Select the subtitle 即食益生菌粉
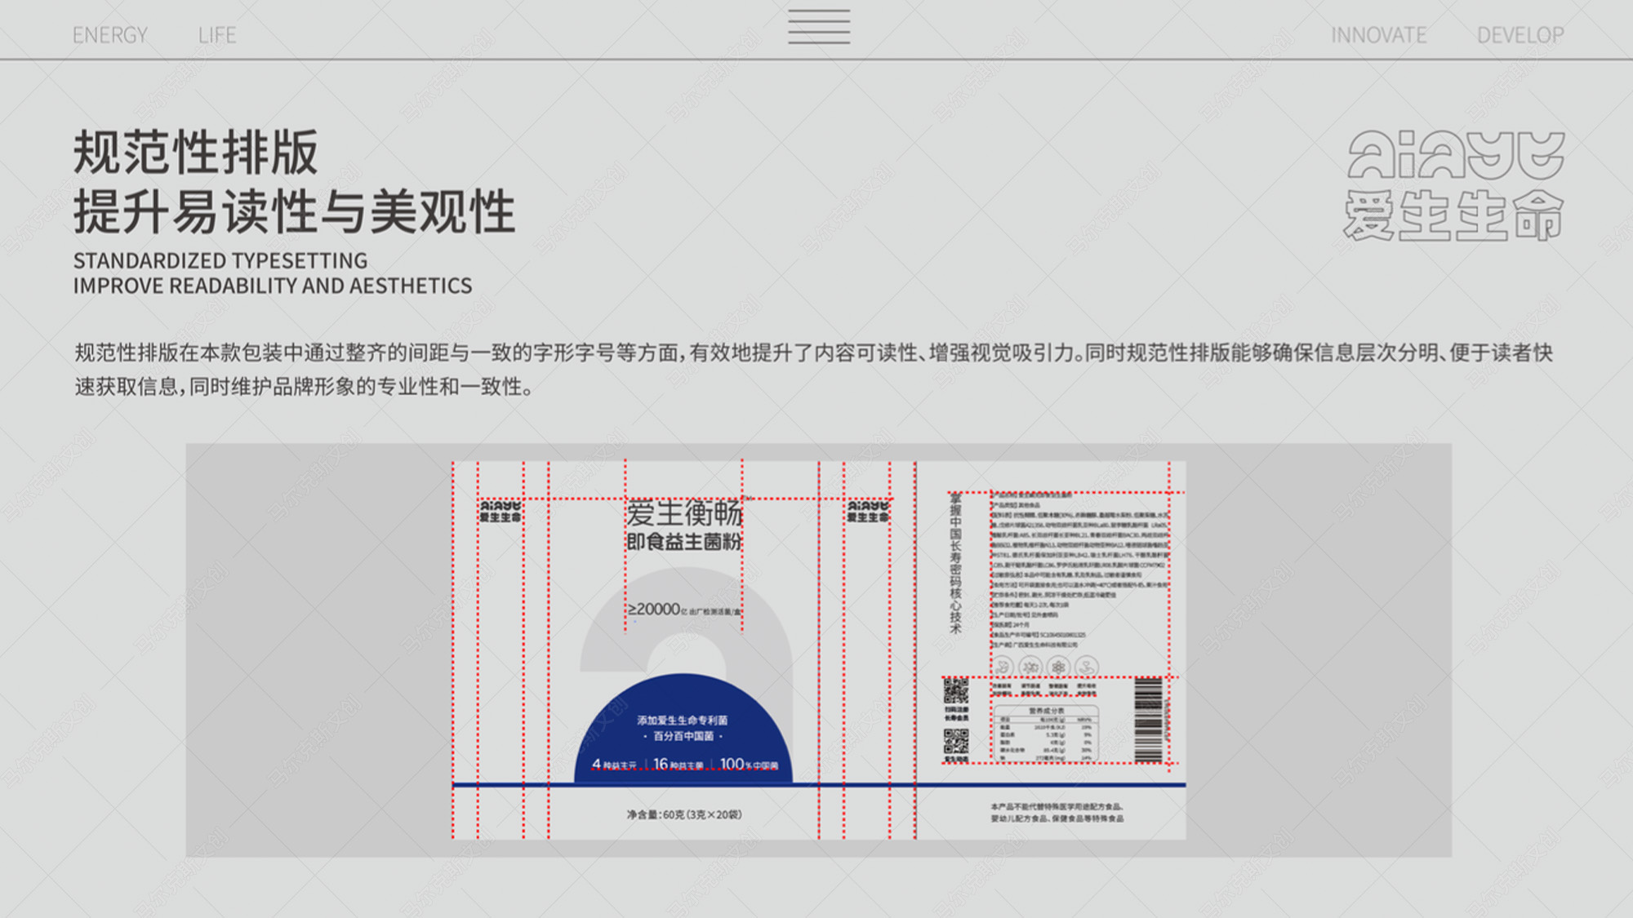The width and height of the screenshot is (1633, 918). tap(684, 542)
